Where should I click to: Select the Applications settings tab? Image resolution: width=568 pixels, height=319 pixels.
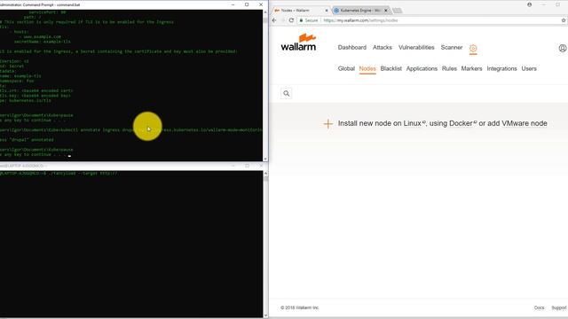pos(422,69)
